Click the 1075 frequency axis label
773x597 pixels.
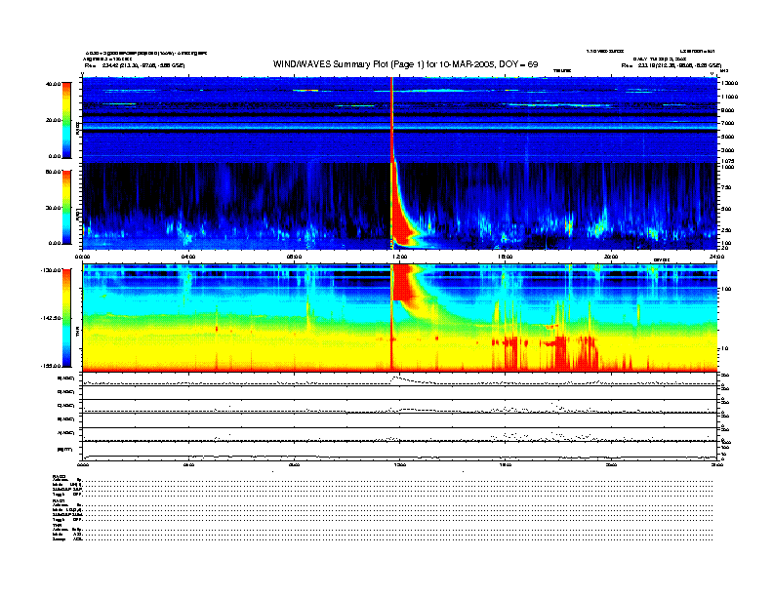(x=728, y=161)
